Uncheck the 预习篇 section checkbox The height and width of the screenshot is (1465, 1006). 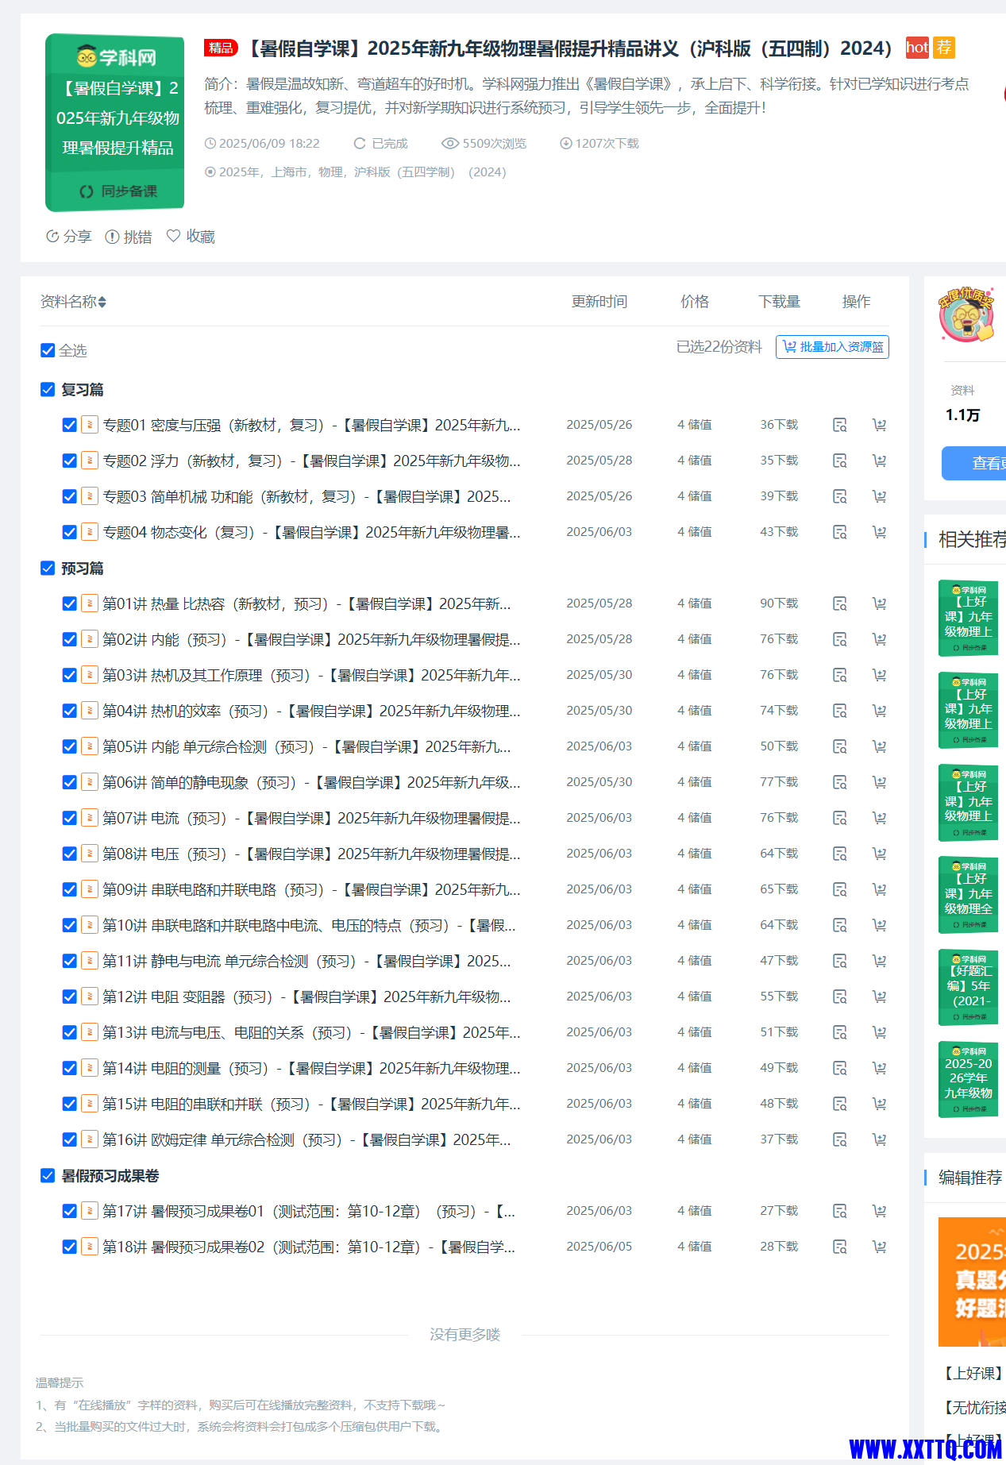pos(48,568)
